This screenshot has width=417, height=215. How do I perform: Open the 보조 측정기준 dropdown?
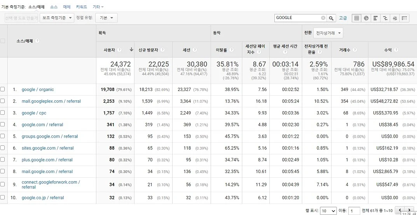[57, 18]
